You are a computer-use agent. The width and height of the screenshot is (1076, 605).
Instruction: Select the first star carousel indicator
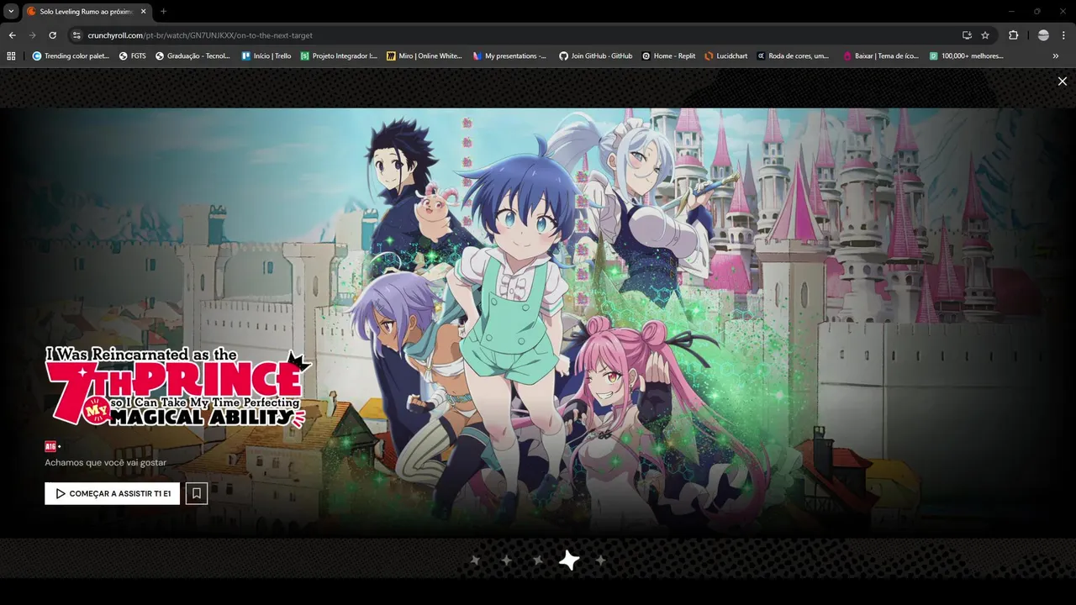coord(475,560)
